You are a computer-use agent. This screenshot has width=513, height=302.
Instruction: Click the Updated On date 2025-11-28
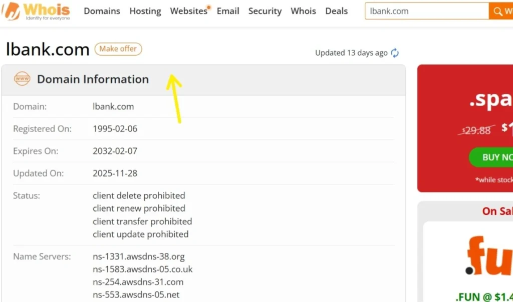(x=115, y=173)
